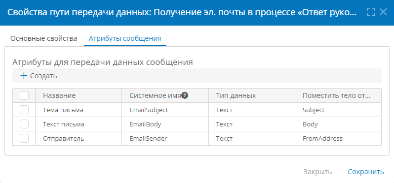
Task: Open the EmailSubject attribute cell
Action: [x=165, y=110]
